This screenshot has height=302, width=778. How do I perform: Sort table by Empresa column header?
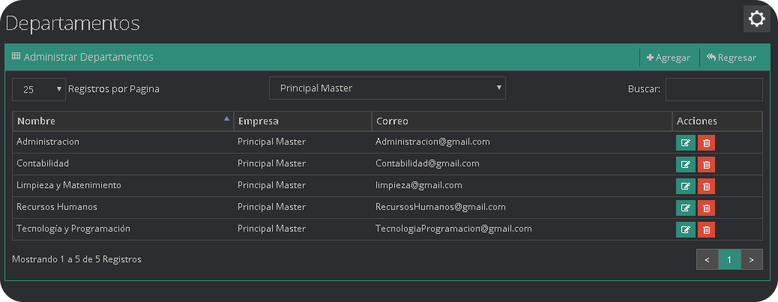pos(302,121)
